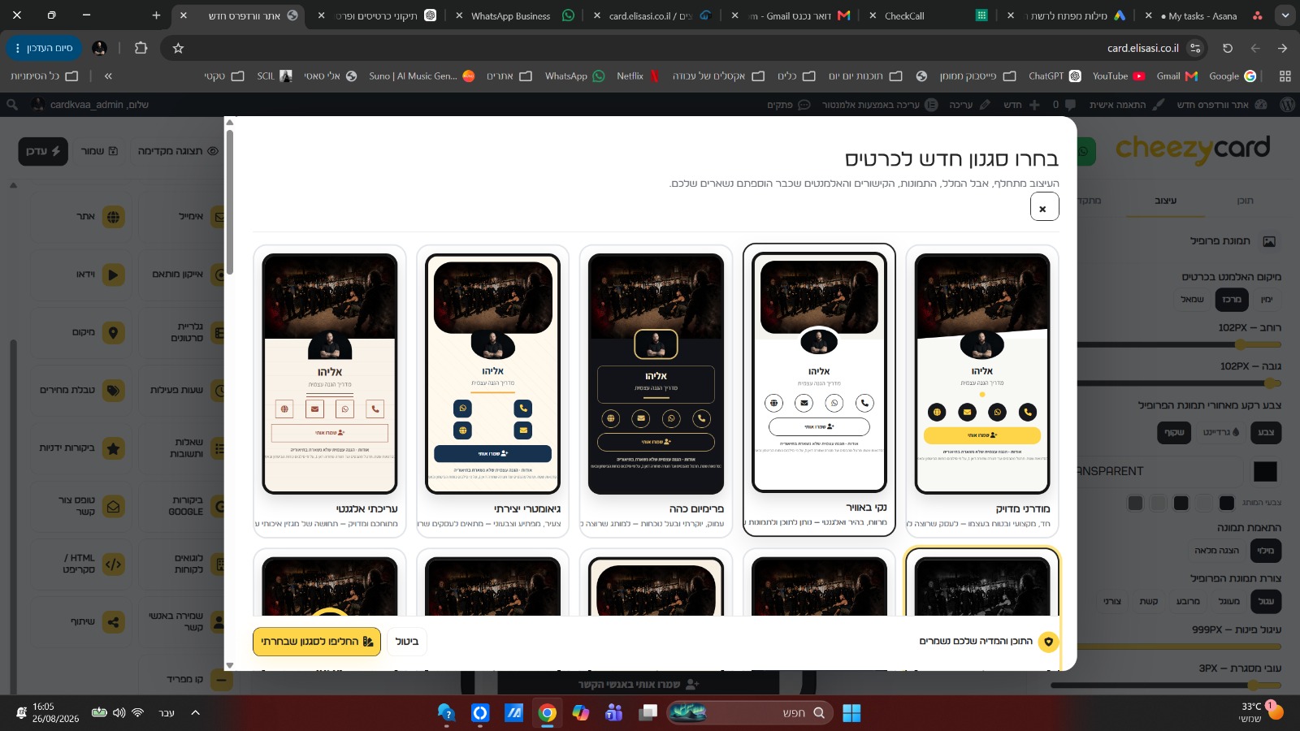Add the HTML / סקריפט widget
The width and height of the screenshot is (1300, 731).
(x=80, y=564)
